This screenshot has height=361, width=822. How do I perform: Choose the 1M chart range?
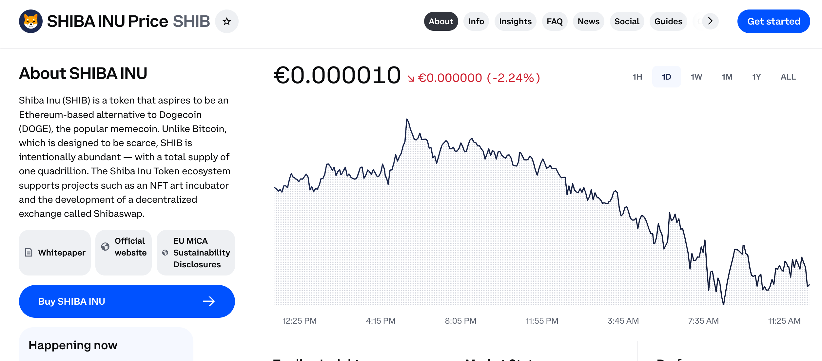tap(727, 77)
